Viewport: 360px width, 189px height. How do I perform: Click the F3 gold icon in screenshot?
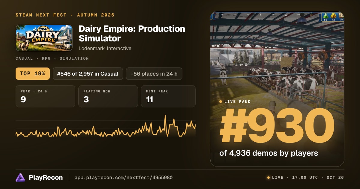[x=333, y=17]
